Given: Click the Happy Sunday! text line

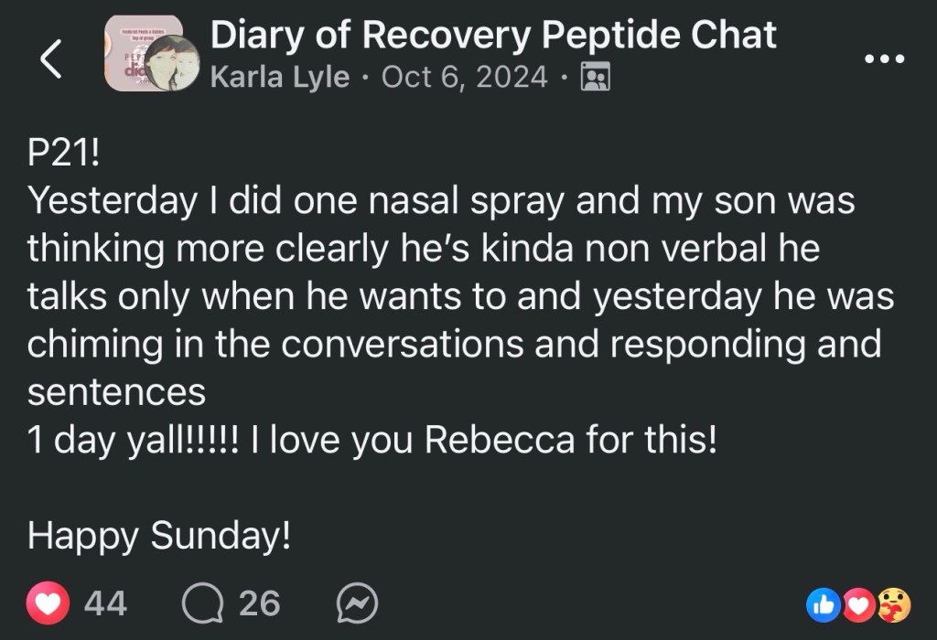Looking at the screenshot, I should 159,536.
